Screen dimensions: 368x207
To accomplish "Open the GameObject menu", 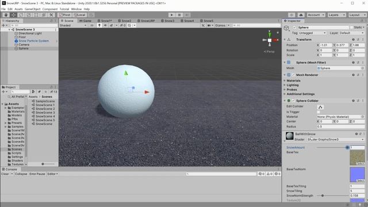I will point(32,9).
